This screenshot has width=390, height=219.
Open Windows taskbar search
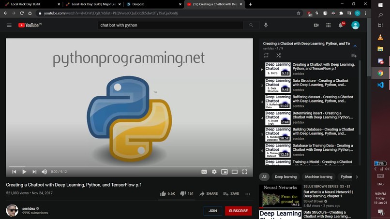[x=380, y=15]
